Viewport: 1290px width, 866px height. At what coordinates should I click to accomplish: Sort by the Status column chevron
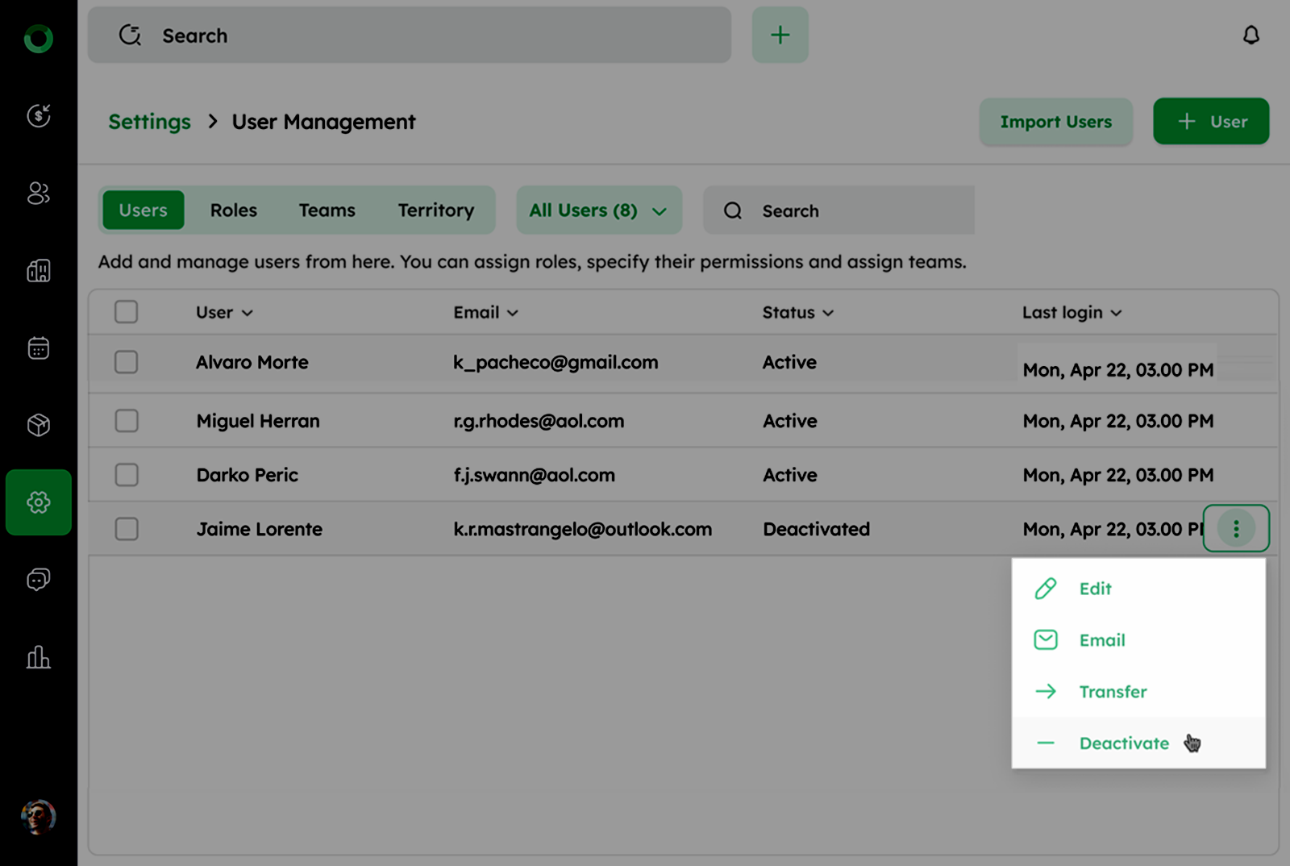(828, 313)
